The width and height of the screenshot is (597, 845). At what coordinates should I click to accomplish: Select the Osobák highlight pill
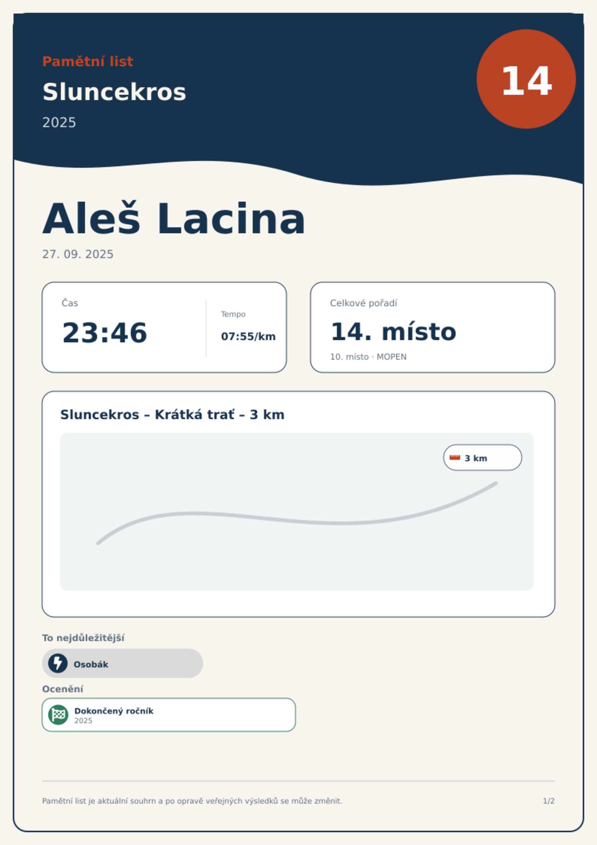tap(123, 663)
